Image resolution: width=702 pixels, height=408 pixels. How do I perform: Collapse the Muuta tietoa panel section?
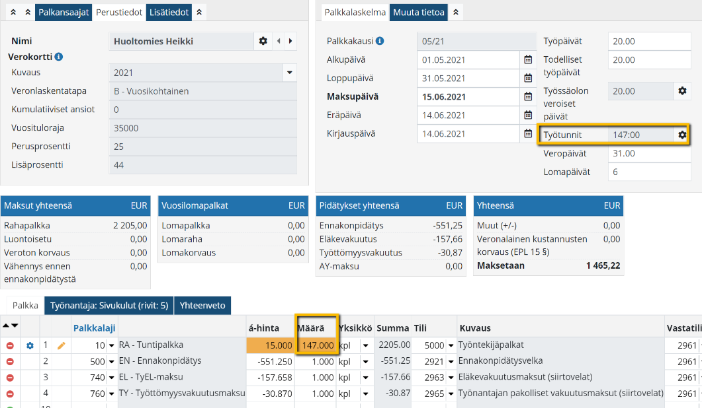coord(456,12)
